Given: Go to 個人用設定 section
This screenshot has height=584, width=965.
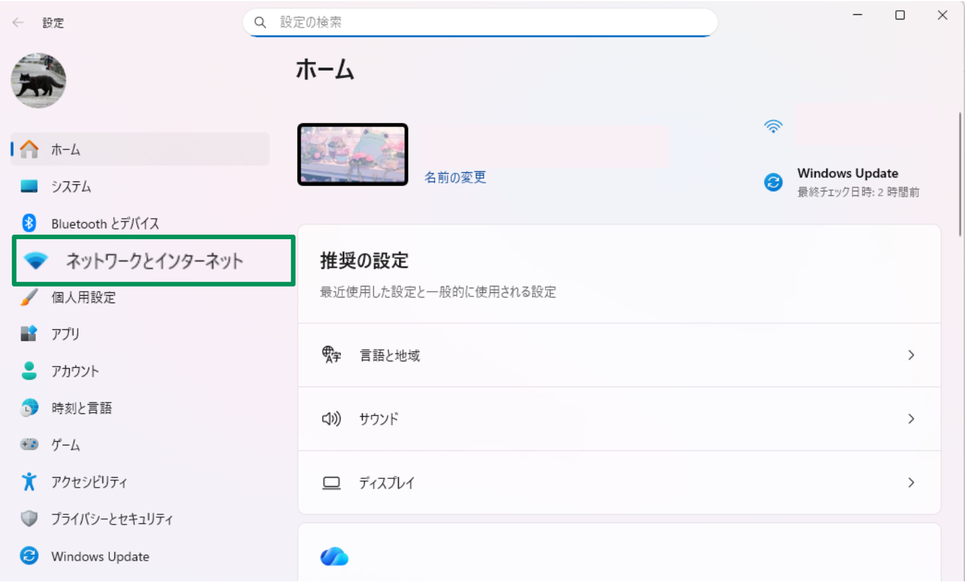Looking at the screenshot, I should tap(83, 297).
